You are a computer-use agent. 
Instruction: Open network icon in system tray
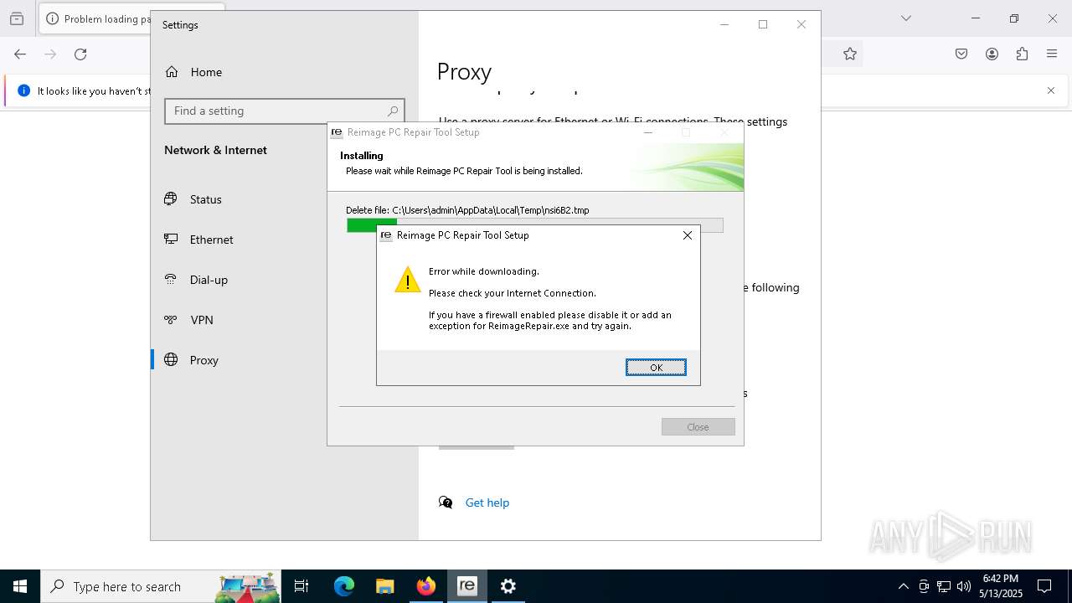[x=944, y=586]
